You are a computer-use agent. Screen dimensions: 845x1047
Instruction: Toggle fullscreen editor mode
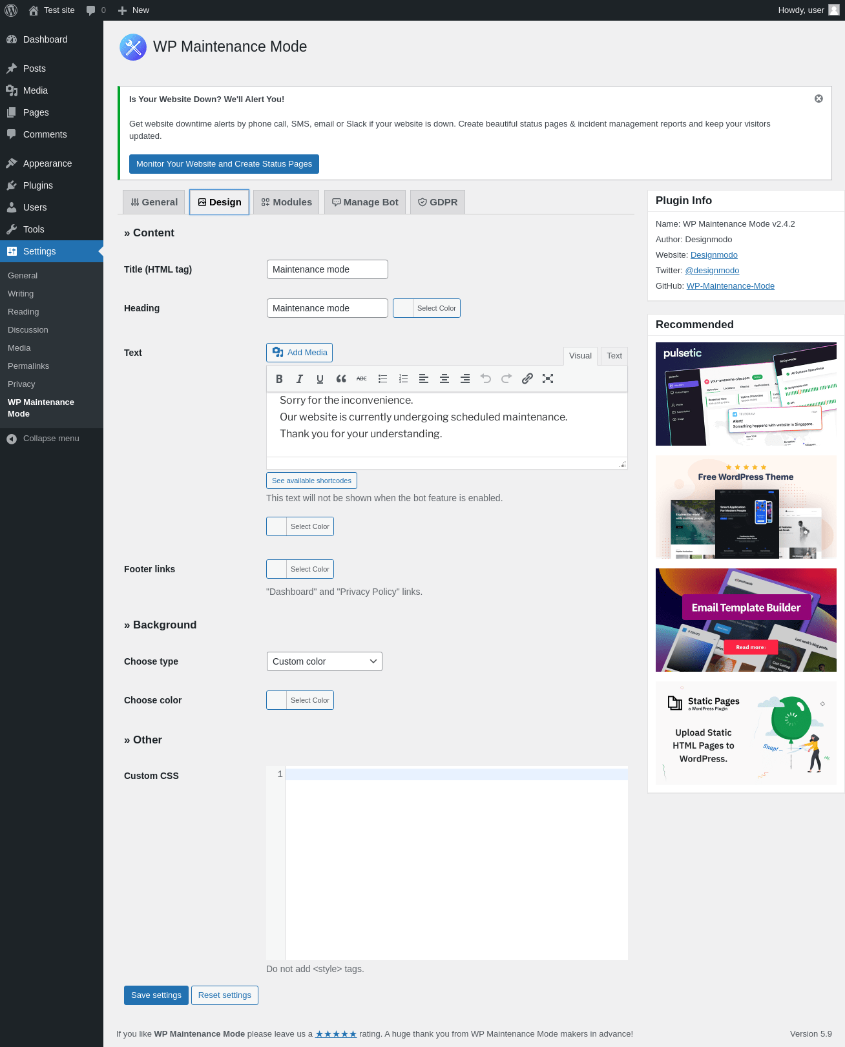548,378
